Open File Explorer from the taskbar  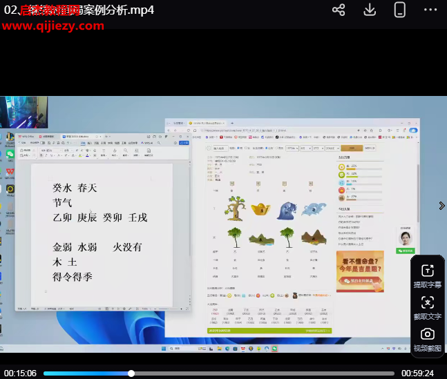(x=219, y=349)
